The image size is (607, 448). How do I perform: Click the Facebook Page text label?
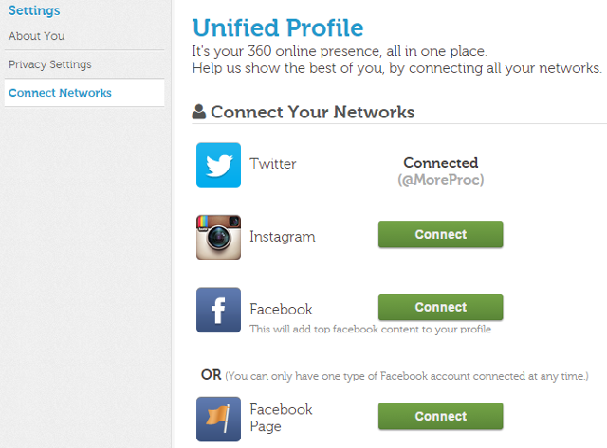tap(281, 418)
